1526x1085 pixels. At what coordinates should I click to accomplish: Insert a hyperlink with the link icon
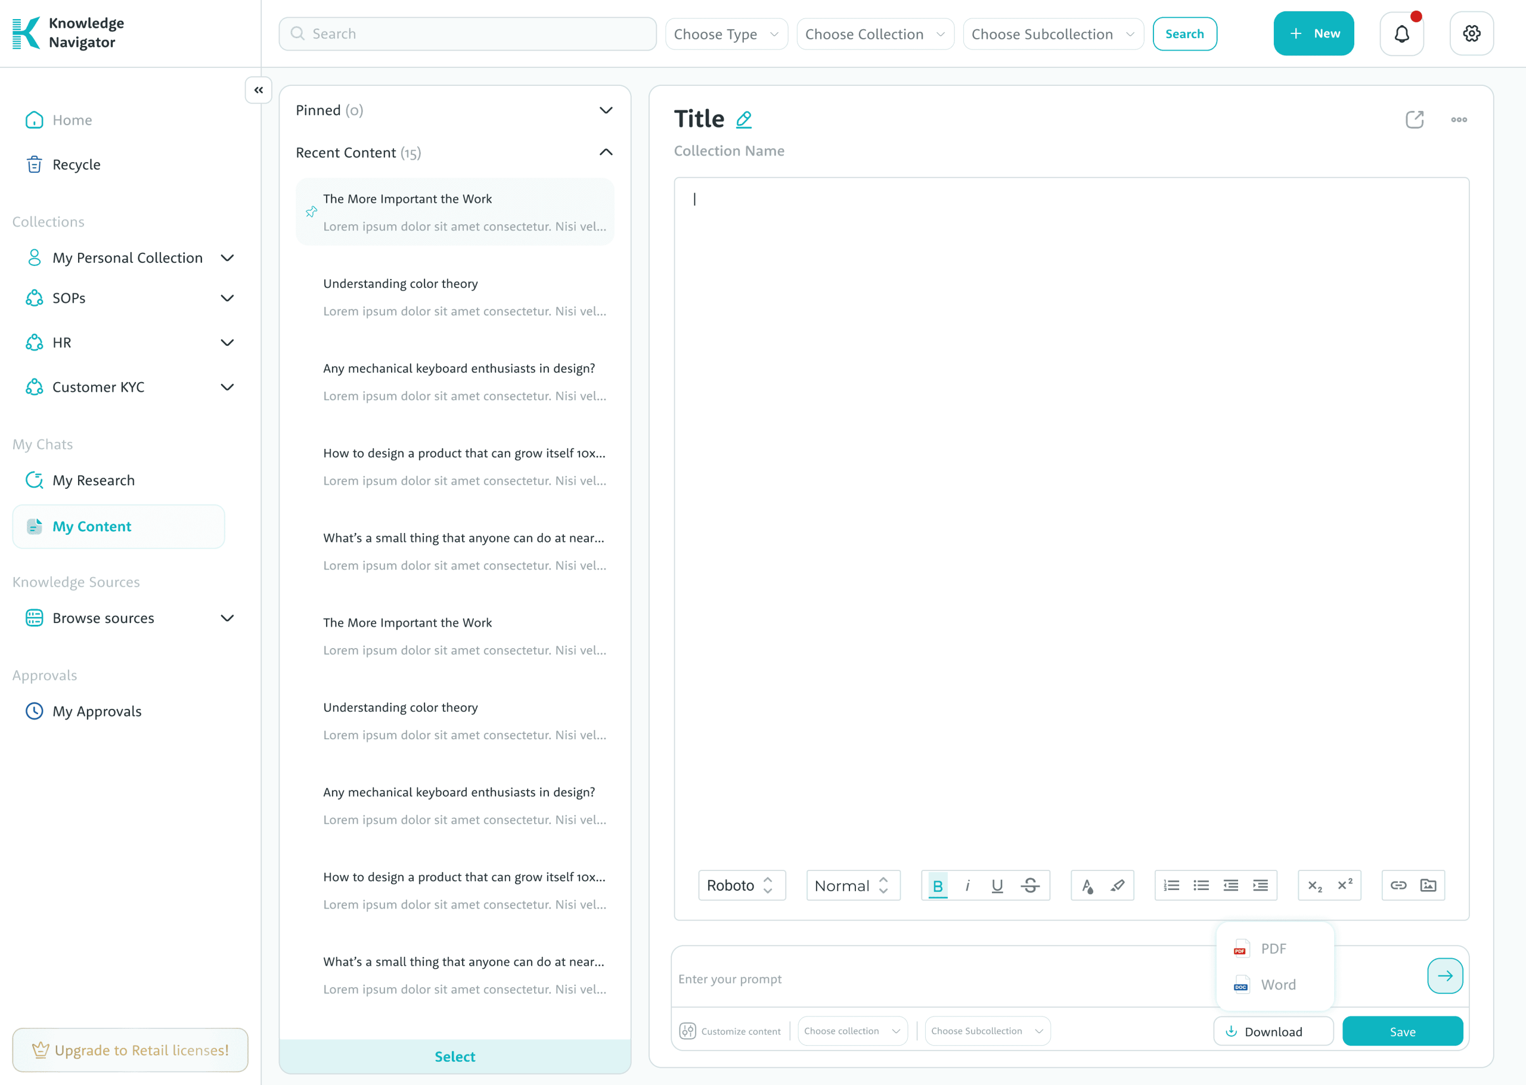pyautogui.click(x=1398, y=885)
